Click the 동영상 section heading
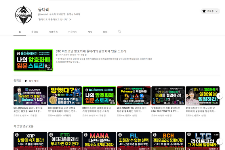This screenshot has width=225, height=150. tap(17, 81)
